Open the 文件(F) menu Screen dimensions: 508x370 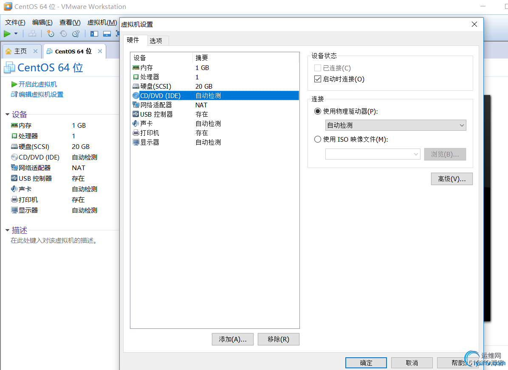15,22
